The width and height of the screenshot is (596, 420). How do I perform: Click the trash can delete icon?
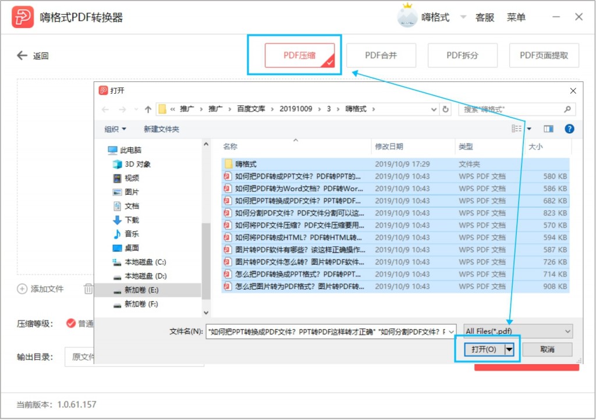tap(88, 289)
